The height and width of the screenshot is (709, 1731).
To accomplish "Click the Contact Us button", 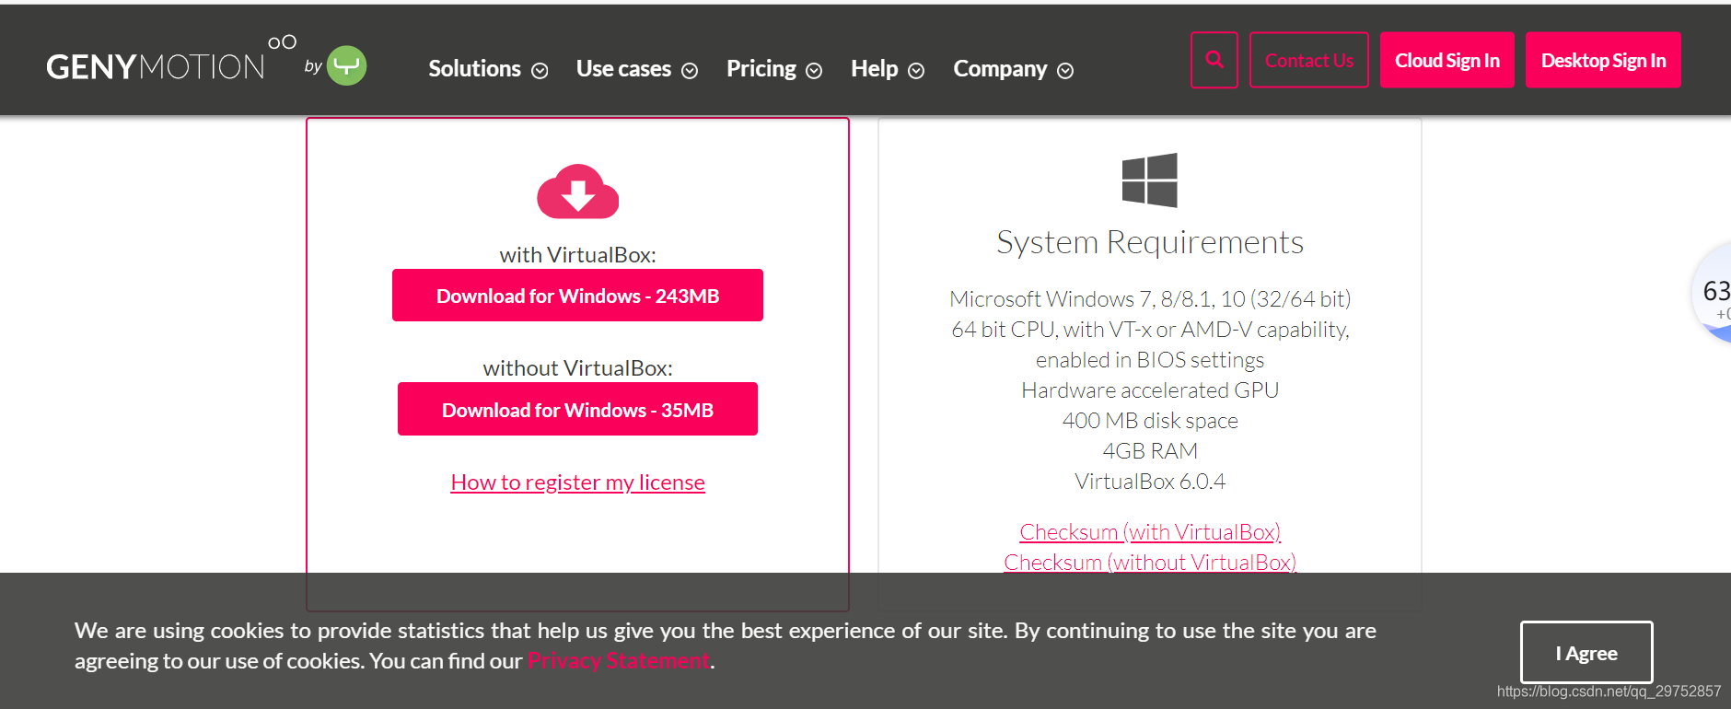I will [x=1309, y=60].
